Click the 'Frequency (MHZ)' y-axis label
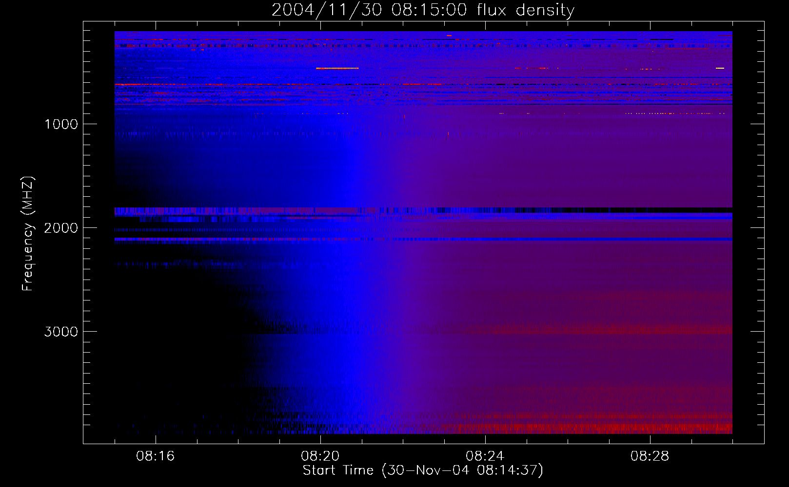The image size is (789, 487). [28, 234]
